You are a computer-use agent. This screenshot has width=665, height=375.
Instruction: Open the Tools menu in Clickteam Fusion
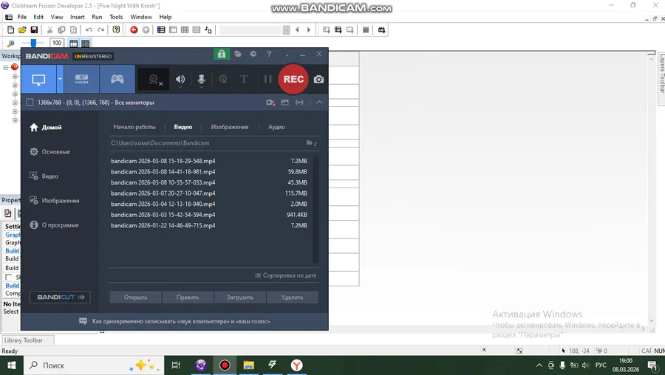click(x=116, y=17)
